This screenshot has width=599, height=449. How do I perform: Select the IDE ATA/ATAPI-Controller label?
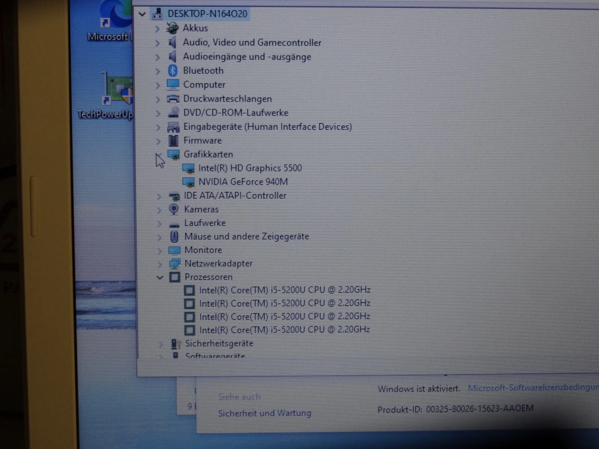[235, 196]
